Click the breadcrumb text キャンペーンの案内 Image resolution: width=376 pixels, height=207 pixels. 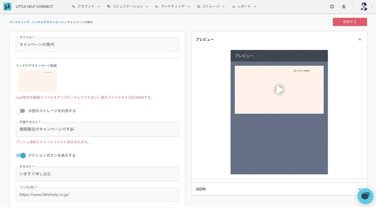pos(80,22)
